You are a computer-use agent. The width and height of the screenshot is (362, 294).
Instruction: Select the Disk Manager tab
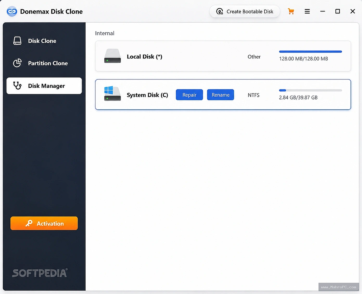(x=44, y=86)
